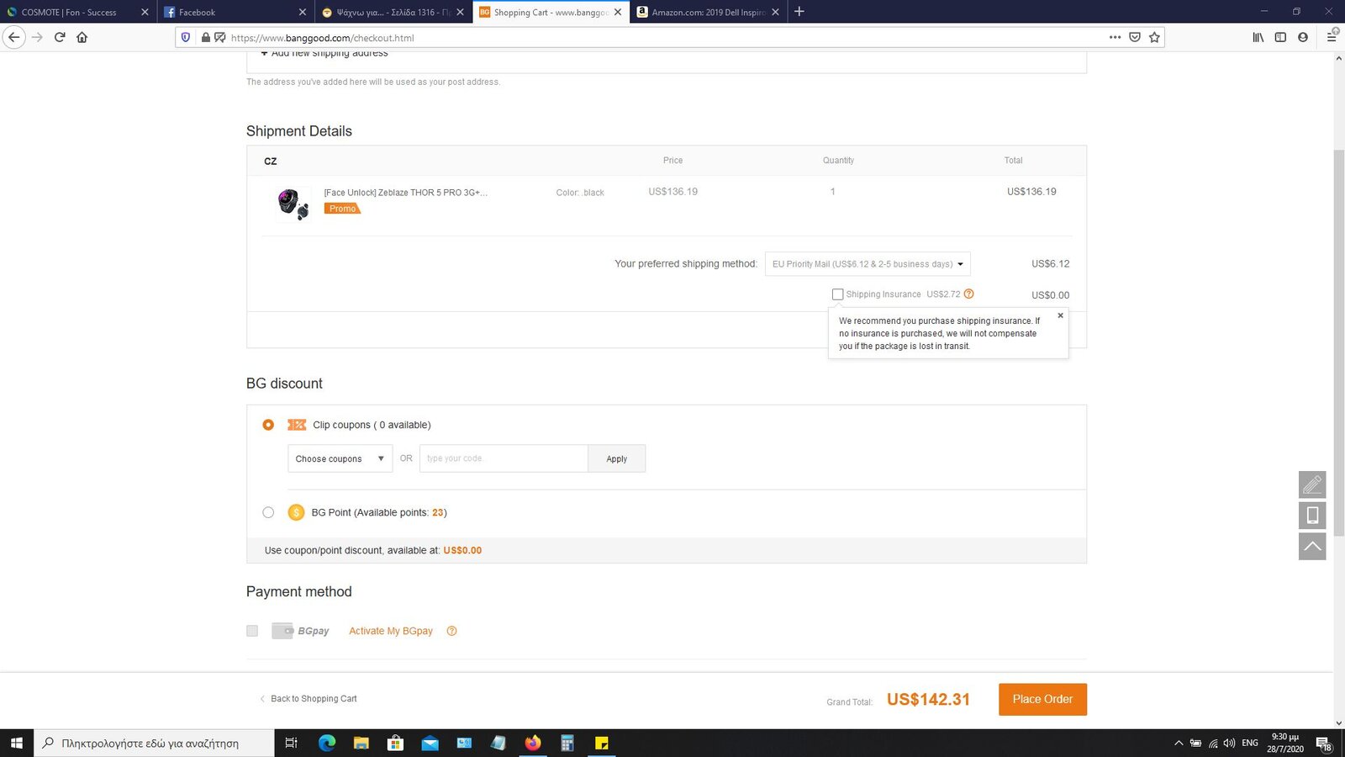Open Sticky Notes from taskbar

point(602,743)
